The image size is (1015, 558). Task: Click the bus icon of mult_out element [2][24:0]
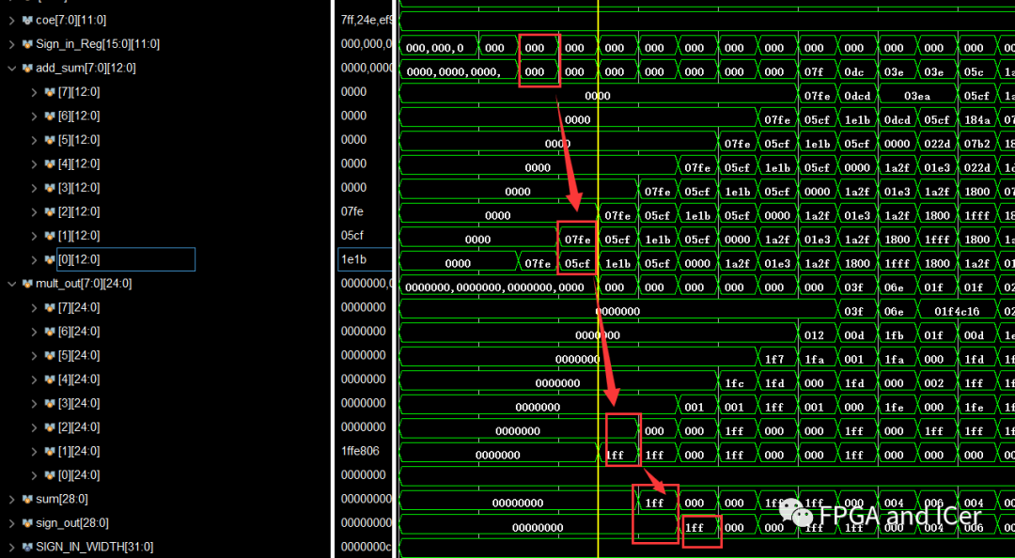(50, 427)
